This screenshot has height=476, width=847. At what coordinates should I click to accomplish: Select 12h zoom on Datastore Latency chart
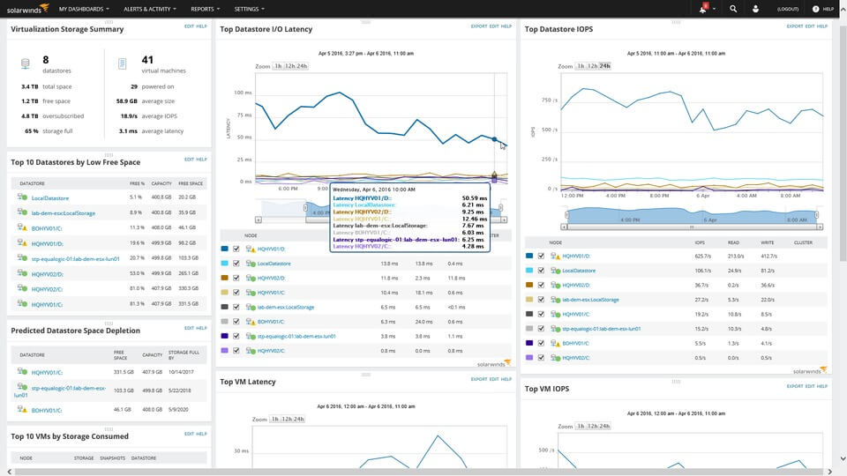289,66
